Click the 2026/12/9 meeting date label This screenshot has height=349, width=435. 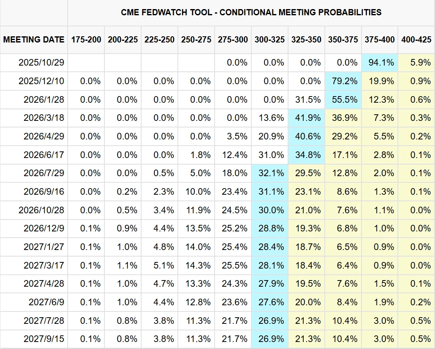(x=44, y=228)
